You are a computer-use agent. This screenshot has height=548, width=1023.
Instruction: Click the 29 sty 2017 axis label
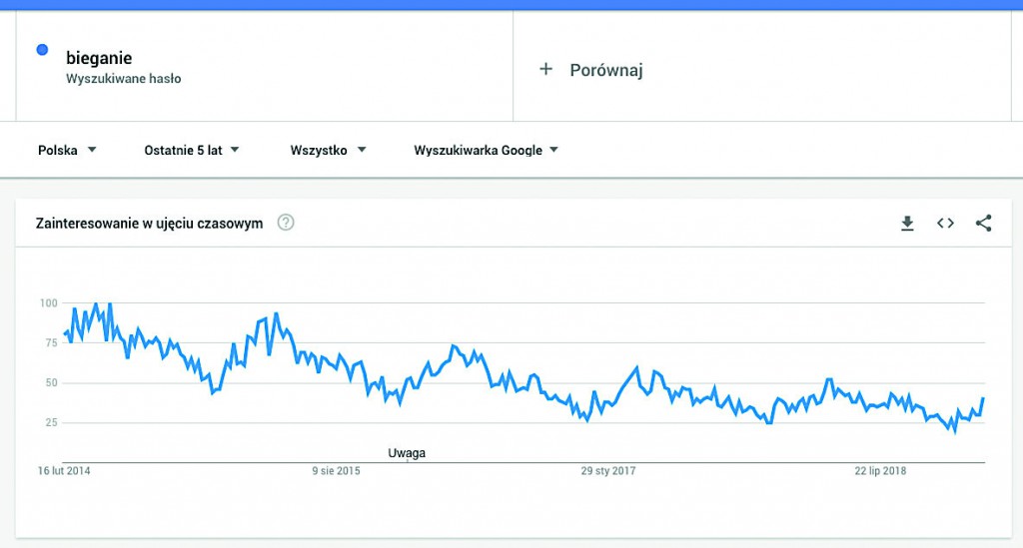pos(608,471)
